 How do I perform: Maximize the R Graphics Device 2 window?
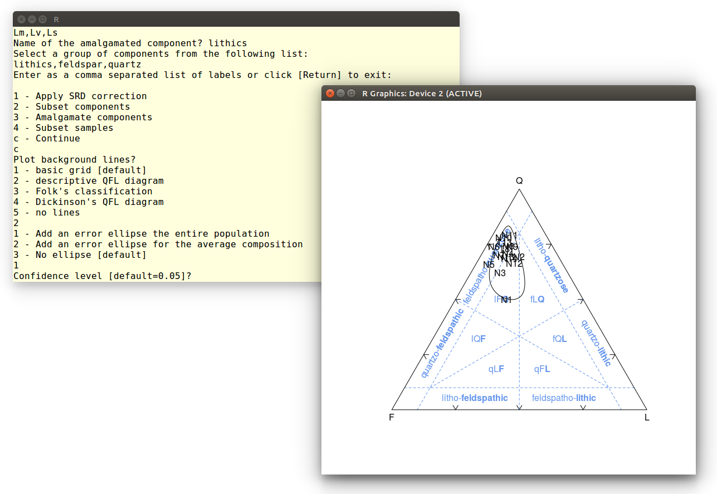click(351, 94)
